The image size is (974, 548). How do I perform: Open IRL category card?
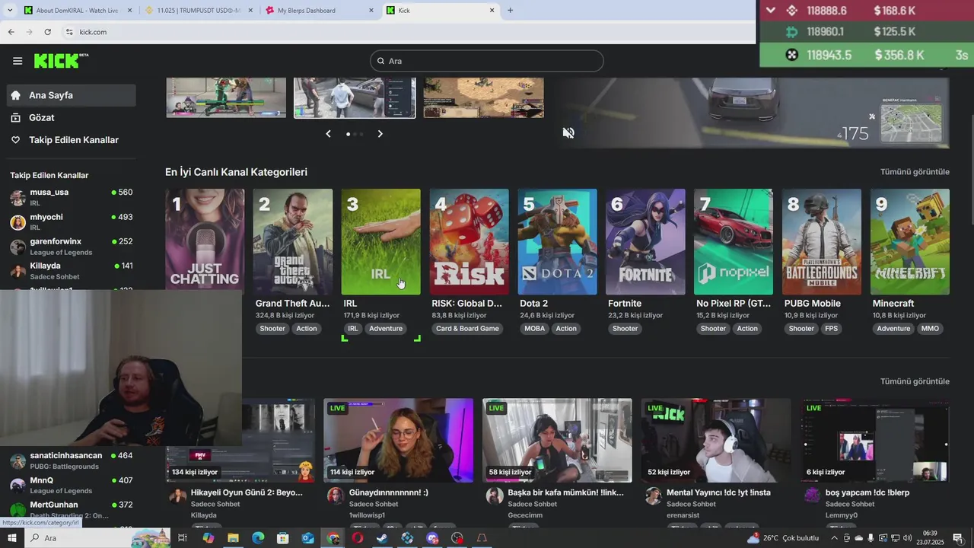(381, 241)
